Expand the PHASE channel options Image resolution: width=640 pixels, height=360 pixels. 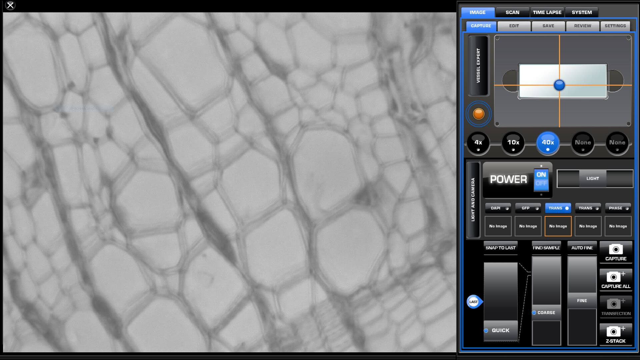pos(617,208)
